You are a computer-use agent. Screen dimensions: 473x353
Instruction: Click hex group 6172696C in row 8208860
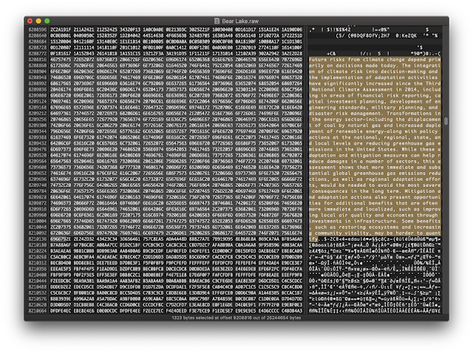[61, 66]
